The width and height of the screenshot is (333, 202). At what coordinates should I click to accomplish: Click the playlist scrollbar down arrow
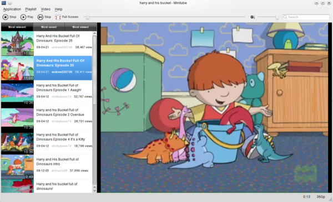click(94, 190)
